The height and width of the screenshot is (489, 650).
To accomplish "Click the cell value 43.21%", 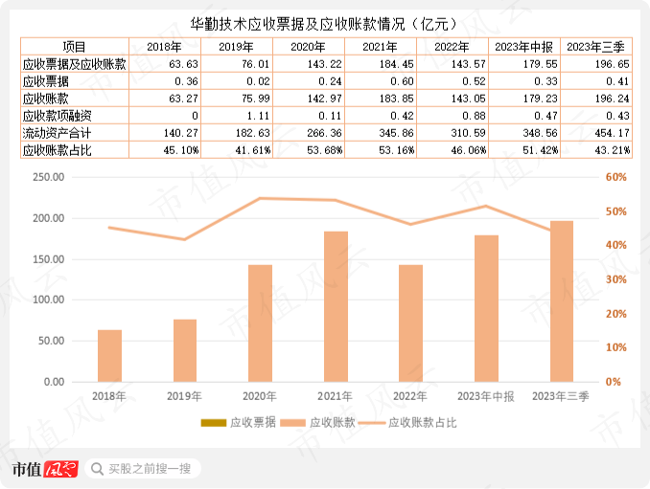I will [x=613, y=150].
